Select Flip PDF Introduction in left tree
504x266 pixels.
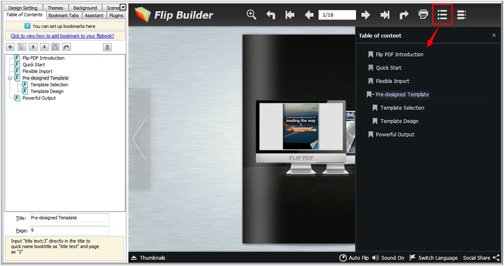[43, 58]
